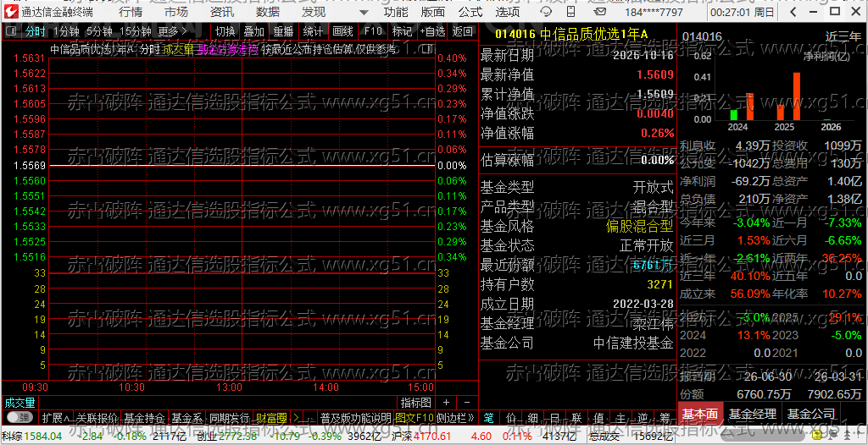The image size is (868, 445).
Task: Toggle the 成交量 indicator label in chart title
Action: tap(178, 49)
